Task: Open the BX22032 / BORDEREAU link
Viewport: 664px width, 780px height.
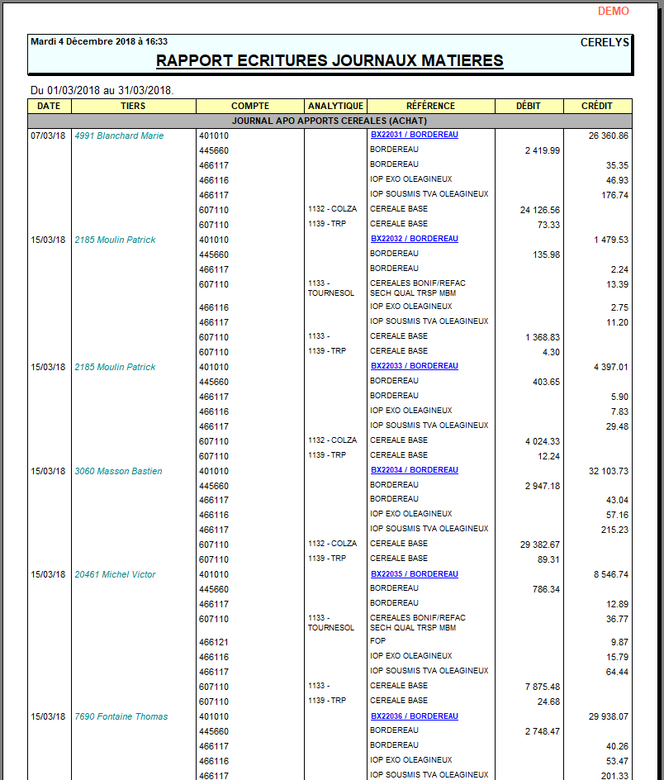Action: tap(414, 239)
